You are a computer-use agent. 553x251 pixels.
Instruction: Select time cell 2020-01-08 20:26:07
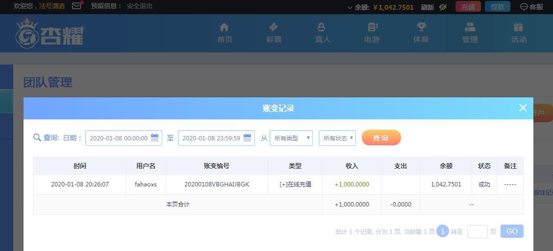pos(80,184)
